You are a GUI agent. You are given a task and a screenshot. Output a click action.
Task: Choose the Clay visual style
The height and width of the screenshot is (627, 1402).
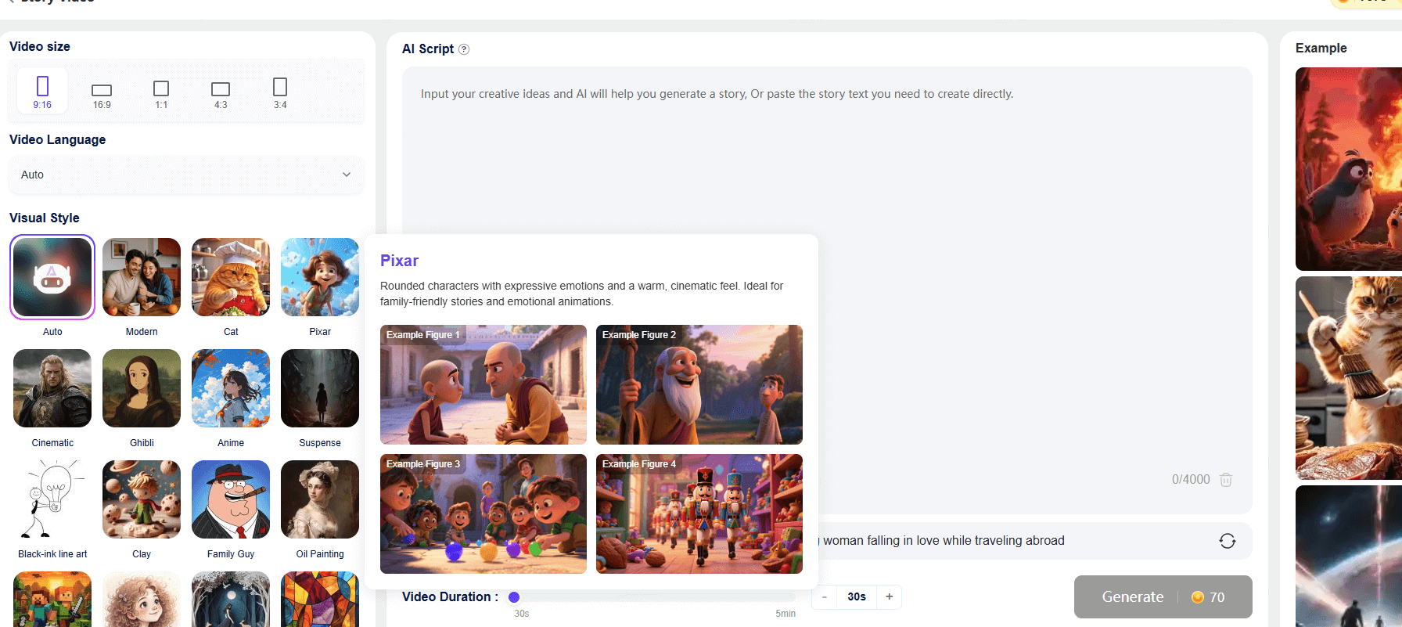point(142,499)
